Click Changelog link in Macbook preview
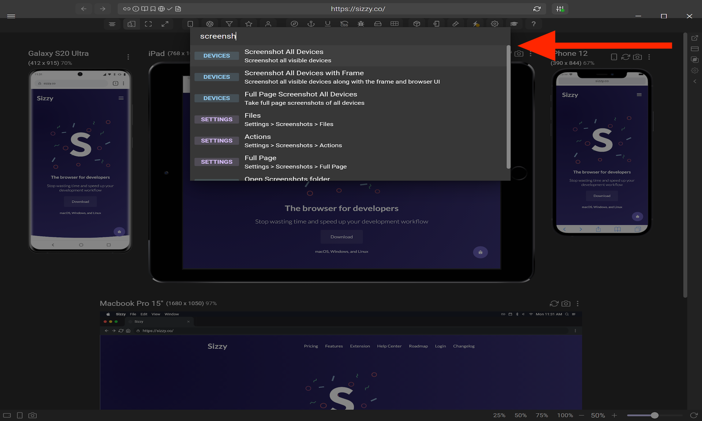 coord(464,346)
